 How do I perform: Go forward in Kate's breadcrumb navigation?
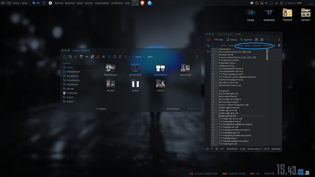click(x=217, y=46)
